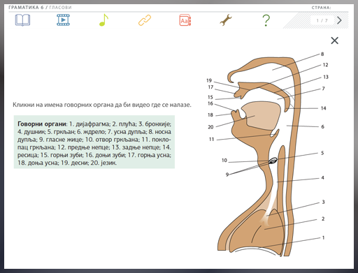The height and width of the screenshot is (273, 358).
Task: Click the page counter 1 / 7
Action: click(x=322, y=21)
